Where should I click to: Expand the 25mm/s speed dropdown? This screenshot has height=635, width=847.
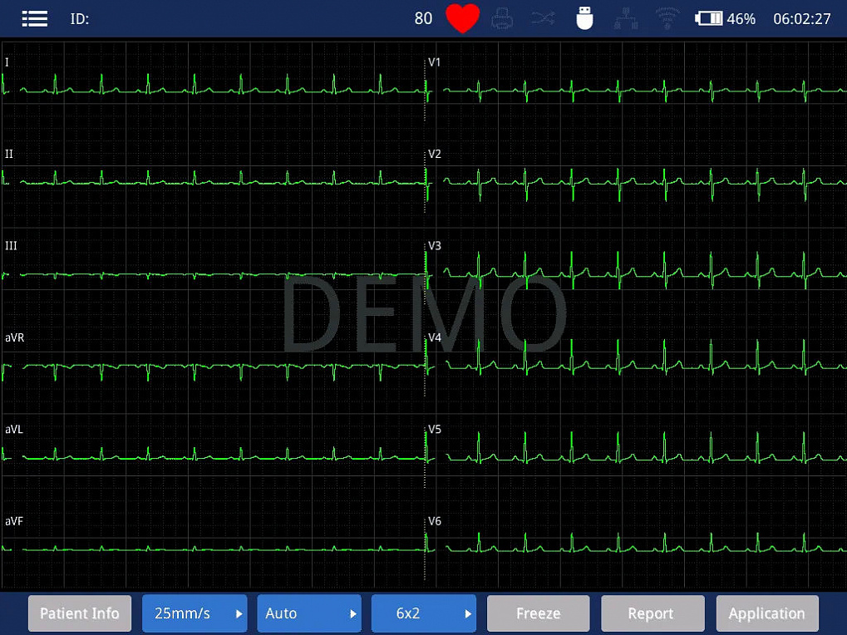pyautogui.click(x=195, y=613)
